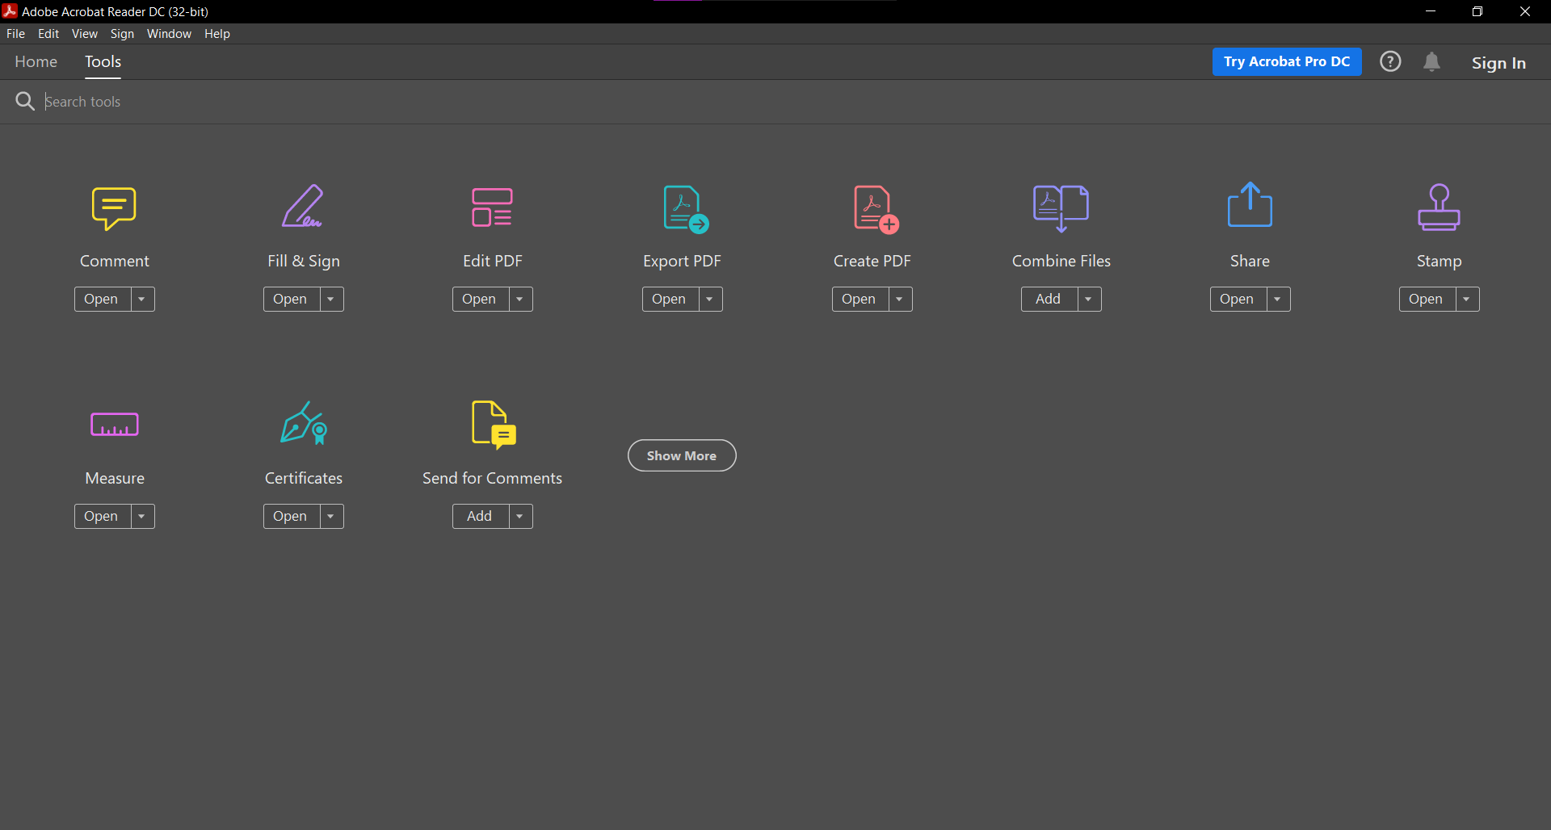Image resolution: width=1551 pixels, height=830 pixels.
Task: Click the Certificates pen nib icon
Action: 304,424
